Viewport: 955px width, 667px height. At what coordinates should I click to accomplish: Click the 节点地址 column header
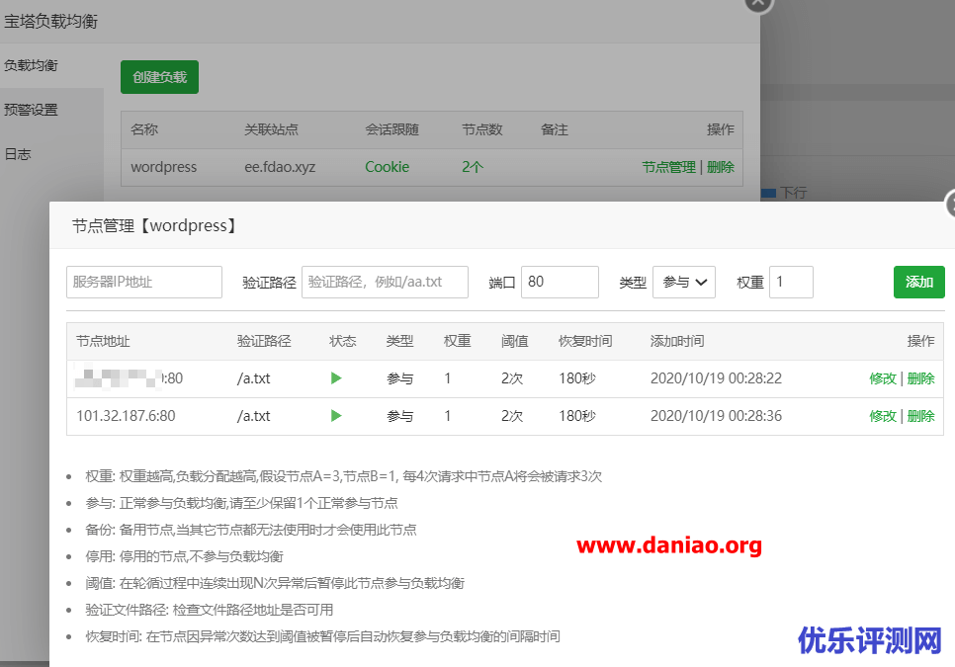103,342
